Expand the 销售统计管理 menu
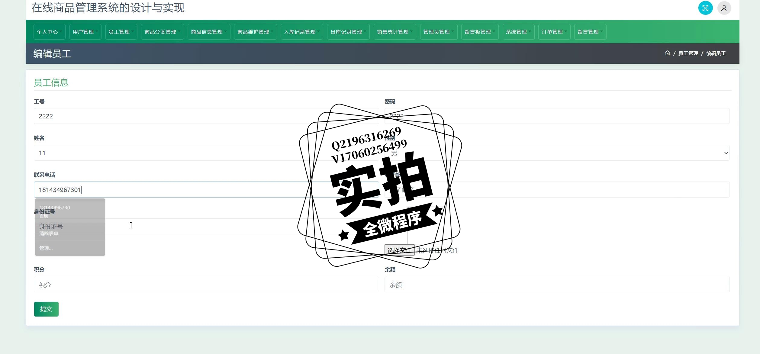 (395, 32)
